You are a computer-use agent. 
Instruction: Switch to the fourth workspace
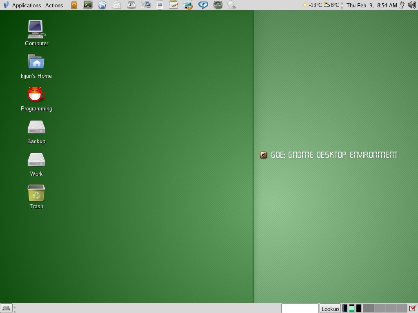[x=402, y=308]
